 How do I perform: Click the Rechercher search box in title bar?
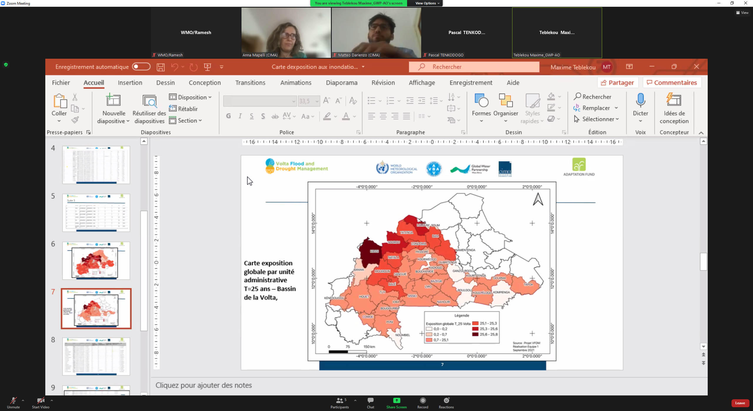coord(474,67)
